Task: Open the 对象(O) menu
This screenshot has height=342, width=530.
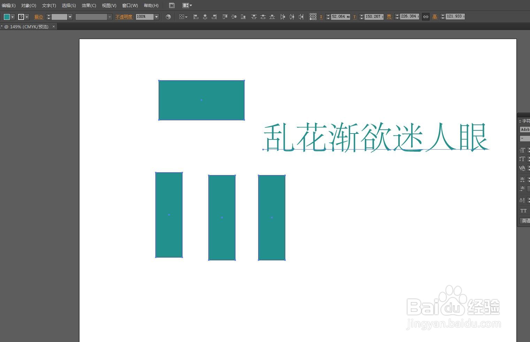Action: (x=29, y=6)
